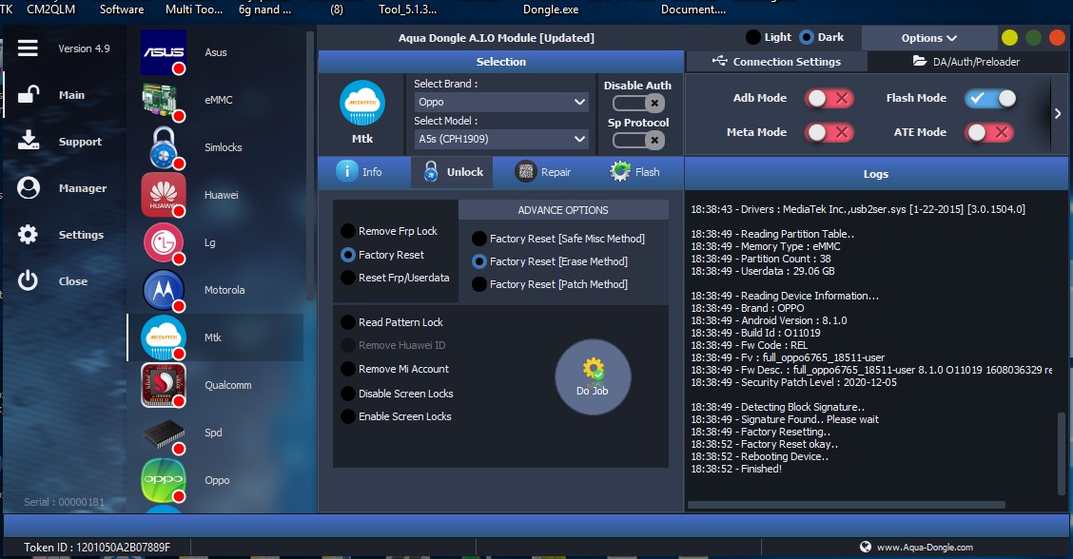Select the Spd chip icon
This screenshot has height=559, width=1073.
(164, 433)
